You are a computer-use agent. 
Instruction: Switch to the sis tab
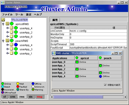31,97
